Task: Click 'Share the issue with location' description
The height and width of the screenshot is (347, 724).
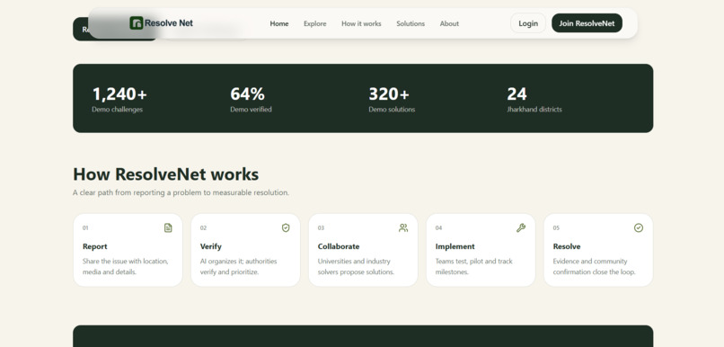Action: pos(126,267)
